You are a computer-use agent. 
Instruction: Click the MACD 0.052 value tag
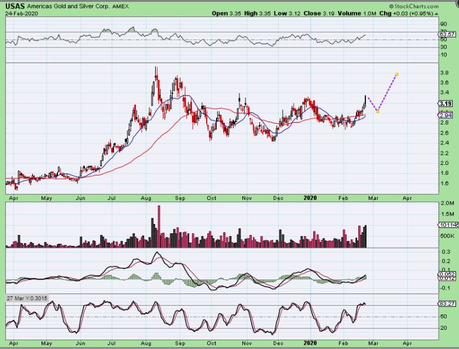coord(447,274)
